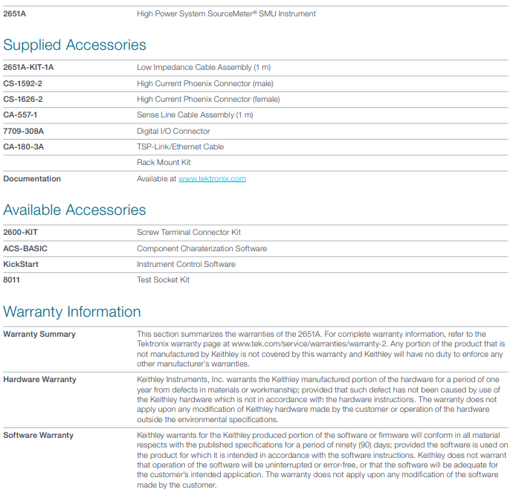This screenshot has height=501, width=513.
Task: Select the 7709-308A part number
Action: pyautogui.click(x=24, y=132)
